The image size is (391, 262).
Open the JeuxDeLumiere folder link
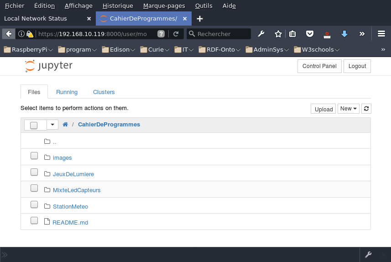73,174
